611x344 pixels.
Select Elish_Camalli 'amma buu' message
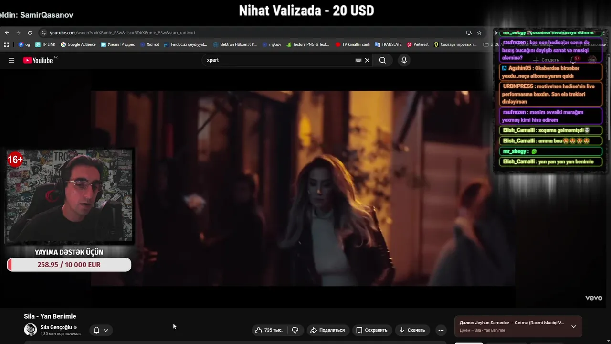tap(551, 141)
